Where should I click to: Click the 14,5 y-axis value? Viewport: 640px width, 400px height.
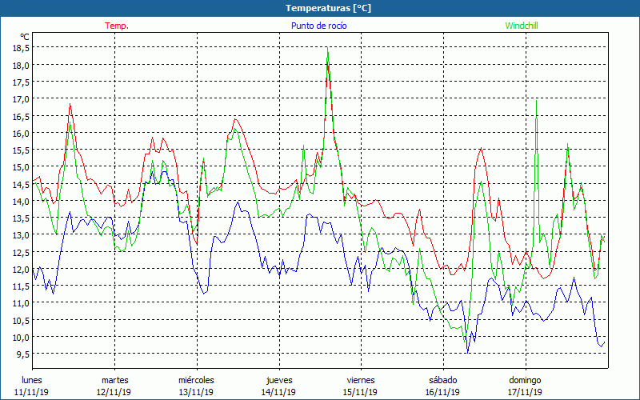22,184
